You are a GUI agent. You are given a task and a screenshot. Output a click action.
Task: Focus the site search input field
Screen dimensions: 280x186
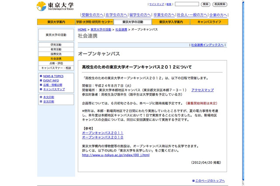click(187, 4)
